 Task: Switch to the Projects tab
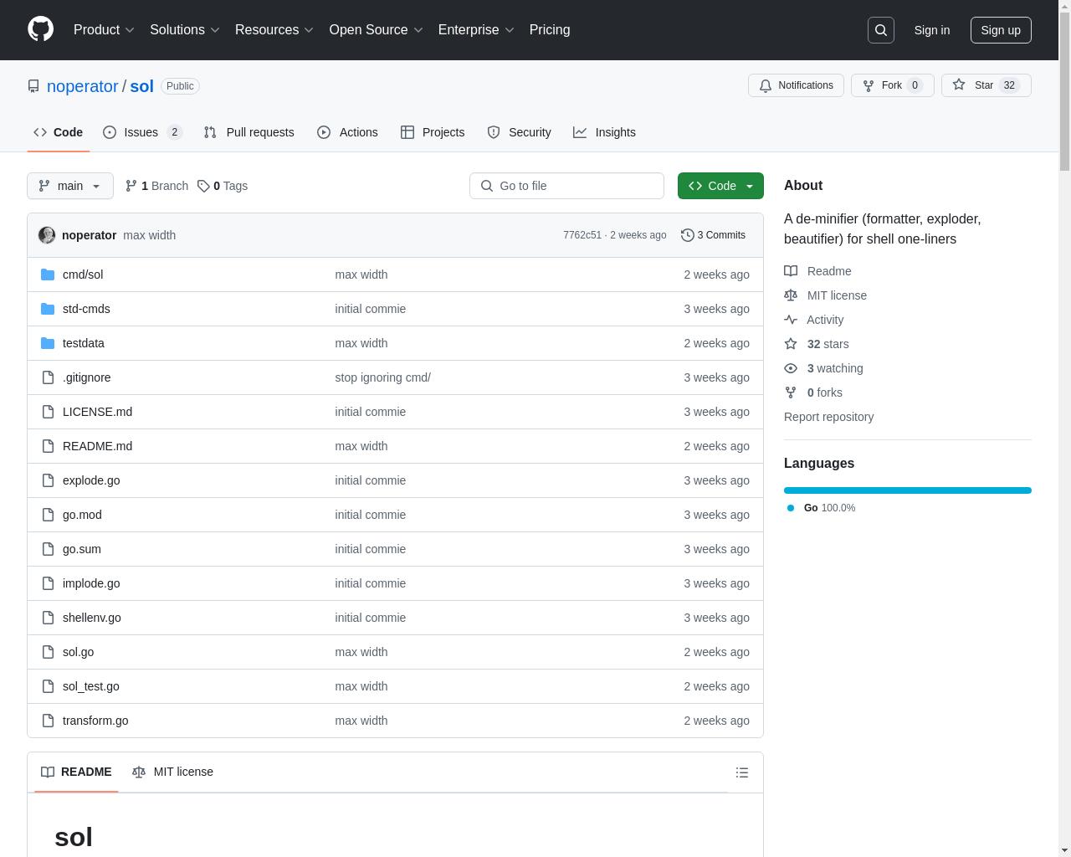coord(433,132)
